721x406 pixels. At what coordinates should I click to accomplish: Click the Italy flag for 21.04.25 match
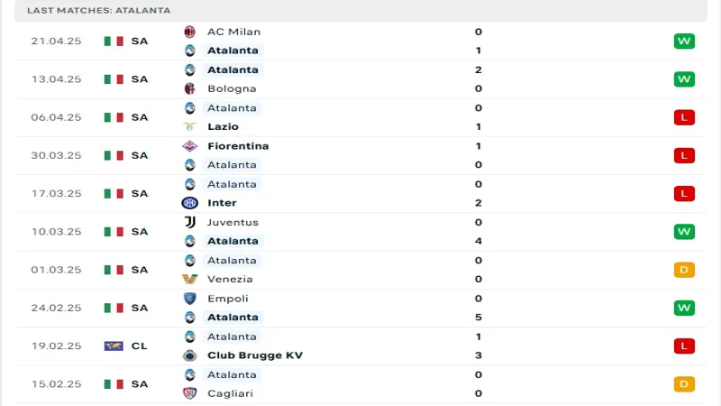click(114, 41)
